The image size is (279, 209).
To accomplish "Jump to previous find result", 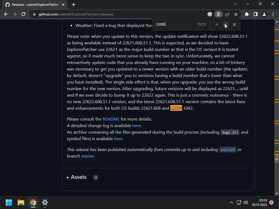I will point(217,24).
